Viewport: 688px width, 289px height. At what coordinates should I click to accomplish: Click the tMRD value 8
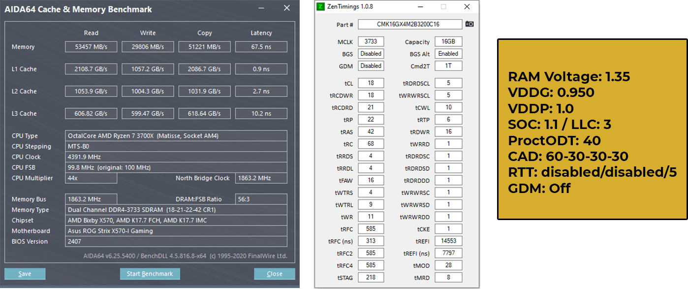[448, 277]
